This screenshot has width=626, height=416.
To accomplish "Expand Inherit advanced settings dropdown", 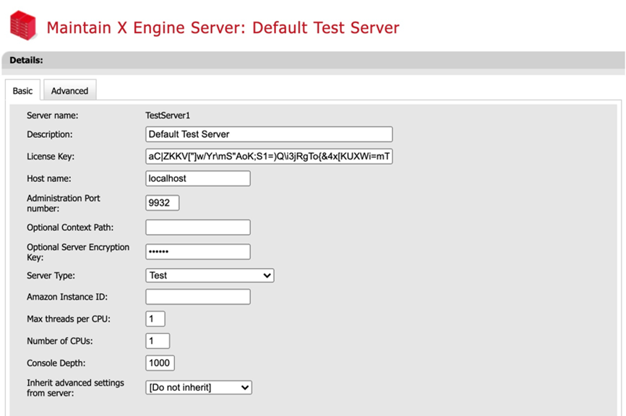I will coord(199,388).
